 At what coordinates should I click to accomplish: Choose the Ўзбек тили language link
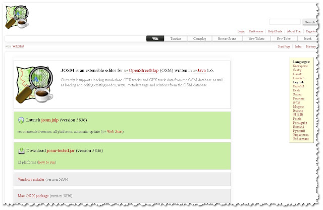pyautogui.click(x=301, y=139)
